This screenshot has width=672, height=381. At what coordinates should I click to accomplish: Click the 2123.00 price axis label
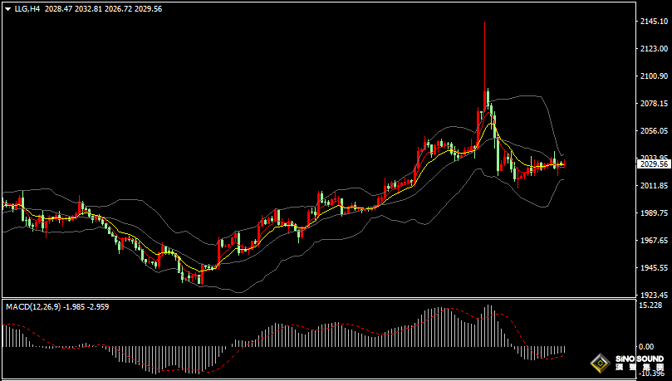coord(653,49)
